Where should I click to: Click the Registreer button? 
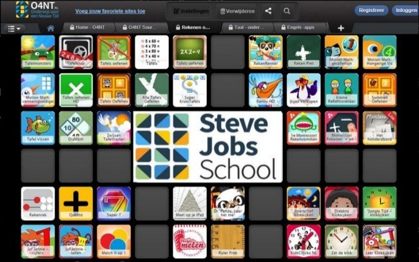pos(371,10)
